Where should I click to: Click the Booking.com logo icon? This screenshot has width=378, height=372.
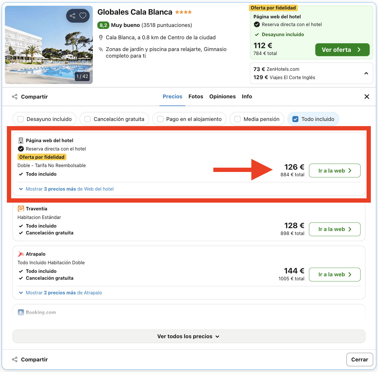click(21, 312)
